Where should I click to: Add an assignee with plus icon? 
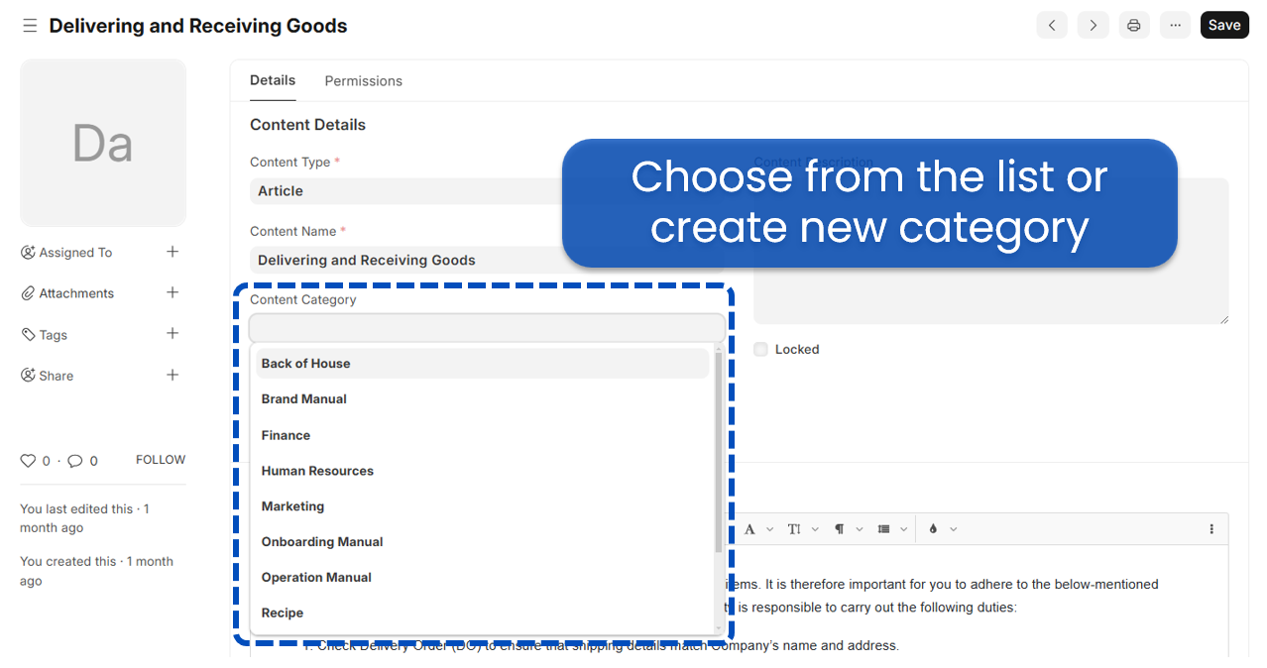point(173,252)
